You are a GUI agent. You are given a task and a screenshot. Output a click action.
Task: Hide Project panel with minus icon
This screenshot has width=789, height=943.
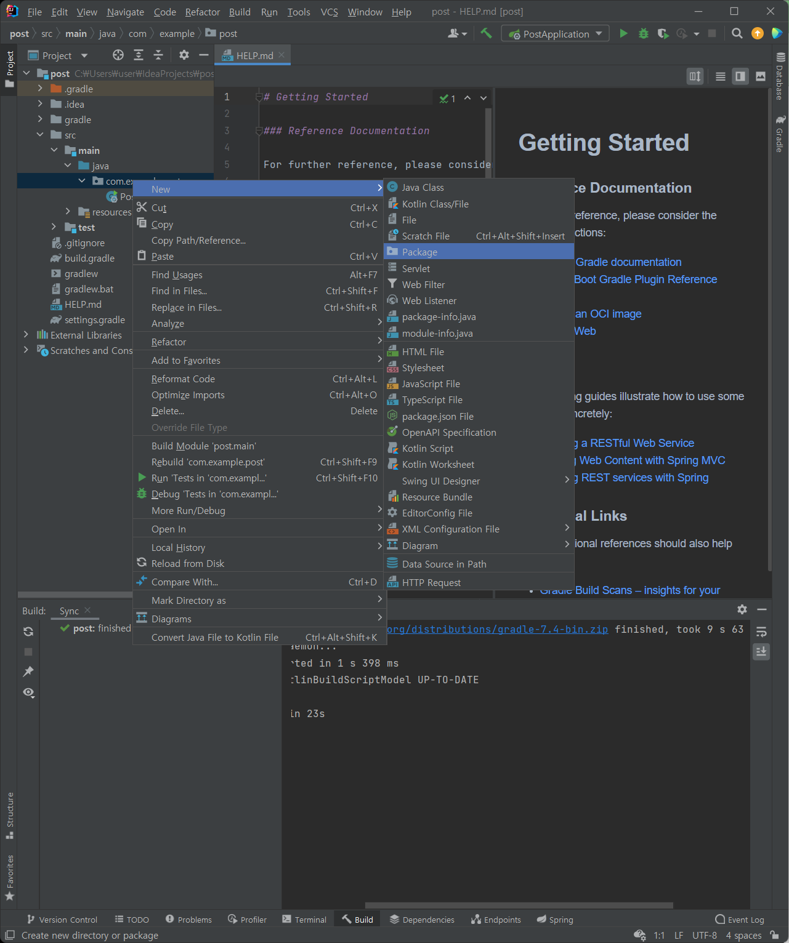point(204,55)
